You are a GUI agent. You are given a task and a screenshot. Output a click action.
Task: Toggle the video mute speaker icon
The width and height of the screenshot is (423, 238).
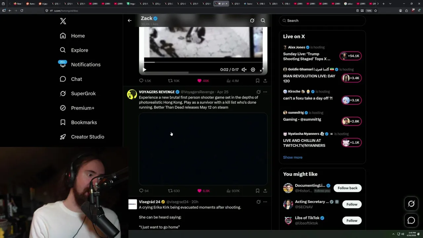point(244,70)
